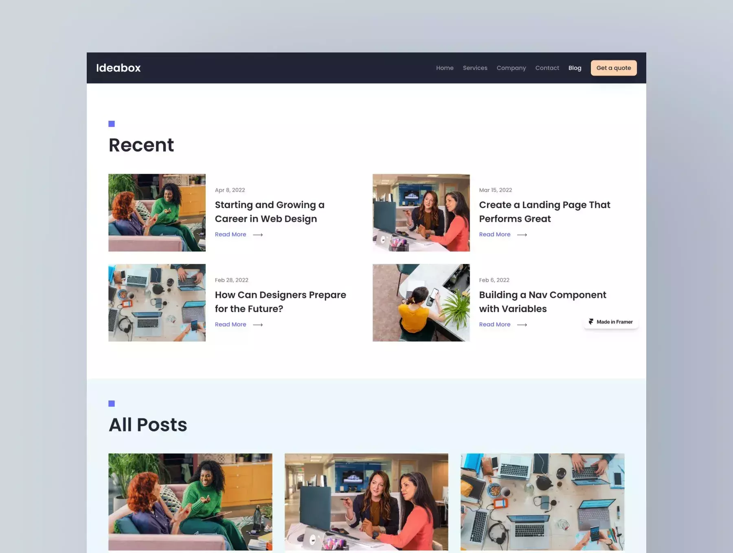Click the Framer logo icon in the badge
733x553 pixels.
pos(591,322)
